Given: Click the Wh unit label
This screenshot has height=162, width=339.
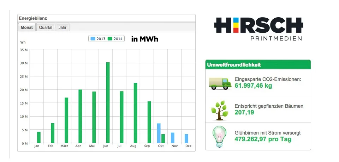Looking at the screenshot, I should (23, 42).
